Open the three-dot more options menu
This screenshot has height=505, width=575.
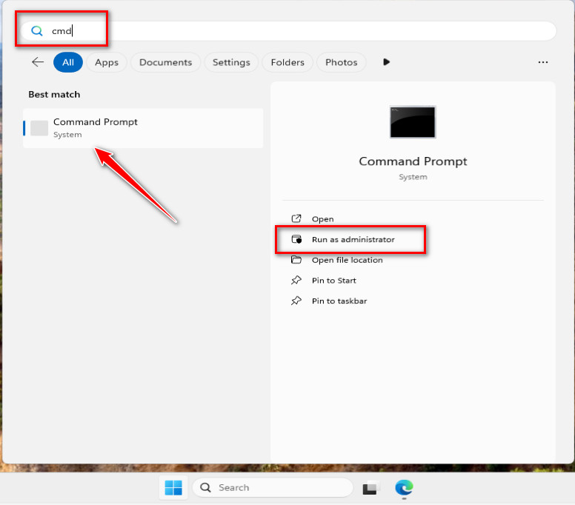coord(543,62)
